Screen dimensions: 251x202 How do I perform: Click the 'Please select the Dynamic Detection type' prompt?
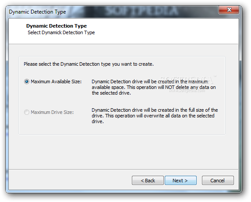tap(88, 64)
